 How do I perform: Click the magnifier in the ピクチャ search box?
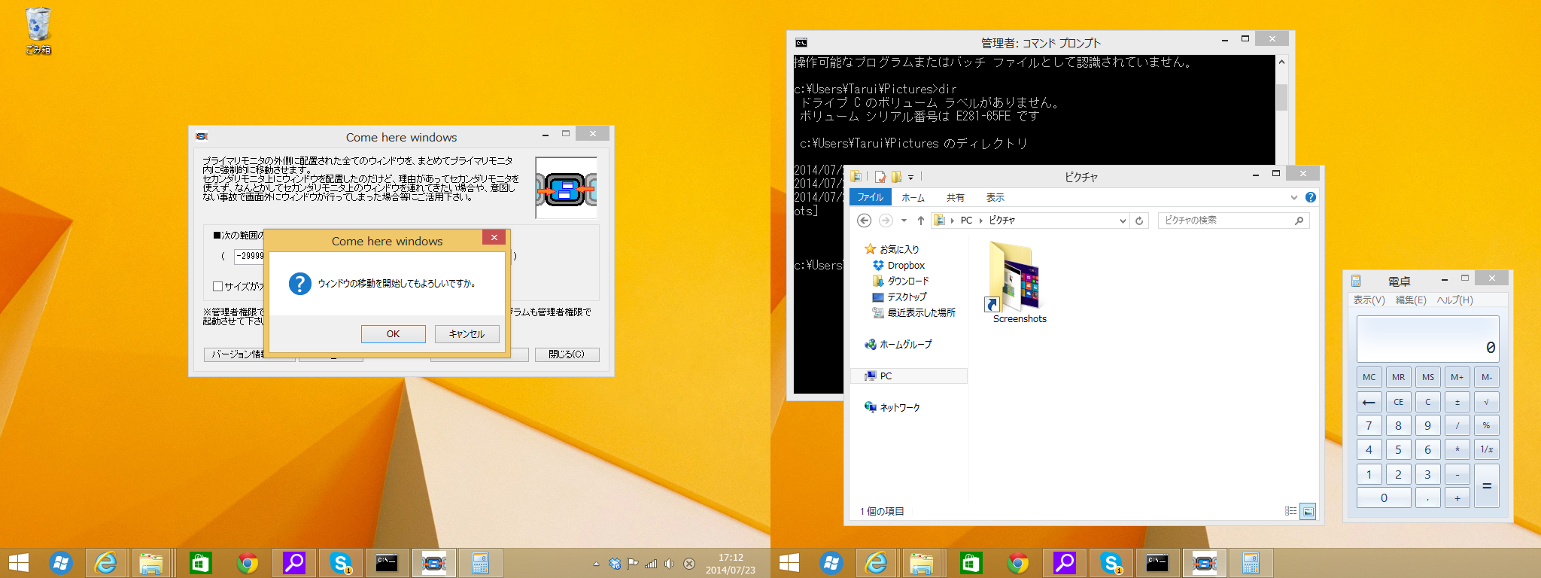pos(1299,221)
